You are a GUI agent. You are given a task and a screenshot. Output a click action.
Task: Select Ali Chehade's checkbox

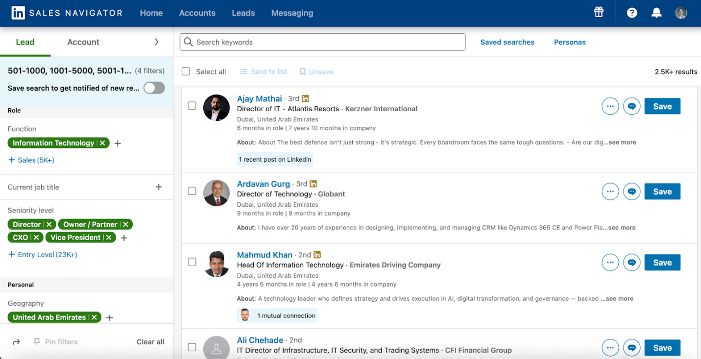(x=192, y=347)
